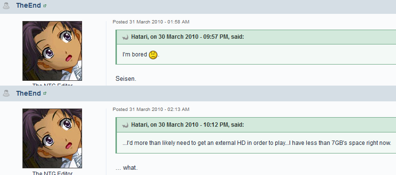Open TheEnd profile link in the first post
Viewport: 396px width, 175px height.
tap(29, 6)
